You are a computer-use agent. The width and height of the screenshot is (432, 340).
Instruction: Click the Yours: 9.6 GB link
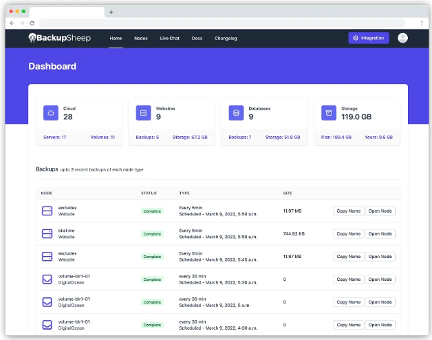click(379, 138)
